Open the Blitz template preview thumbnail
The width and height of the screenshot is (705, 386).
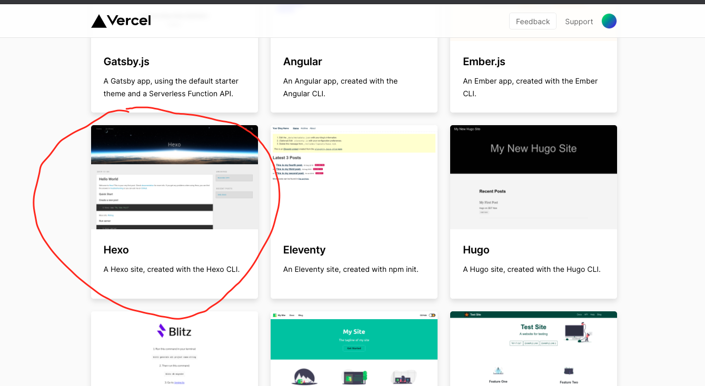tap(174, 349)
